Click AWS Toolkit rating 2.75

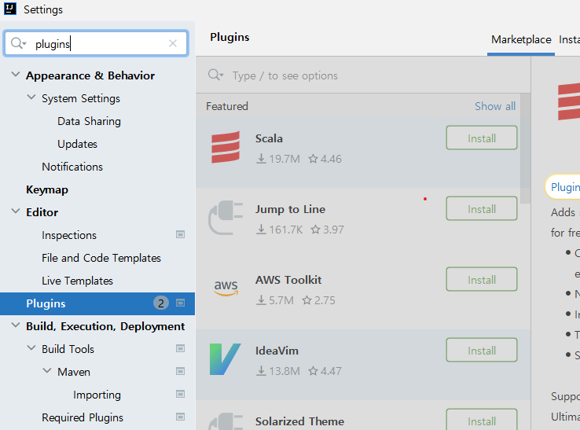(319, 300)
